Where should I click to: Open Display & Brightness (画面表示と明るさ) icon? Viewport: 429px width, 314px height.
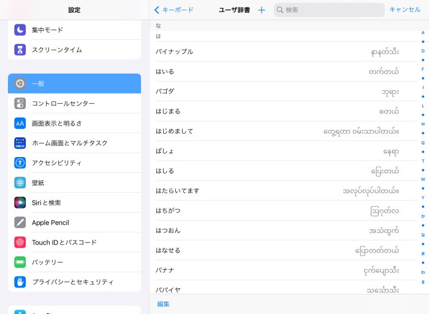point(20,123)
